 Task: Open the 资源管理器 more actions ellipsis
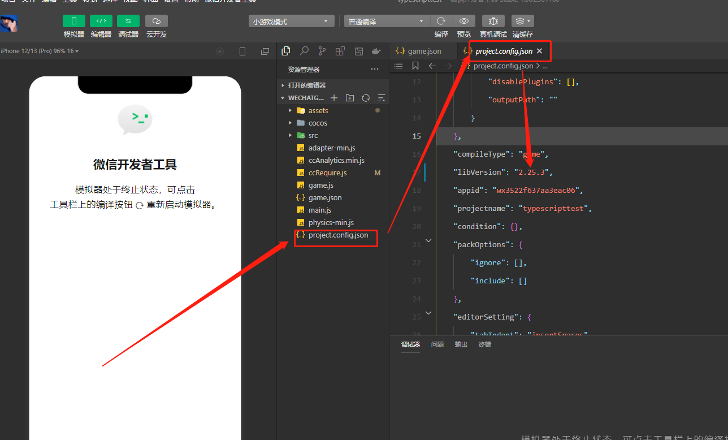(375, 69)
